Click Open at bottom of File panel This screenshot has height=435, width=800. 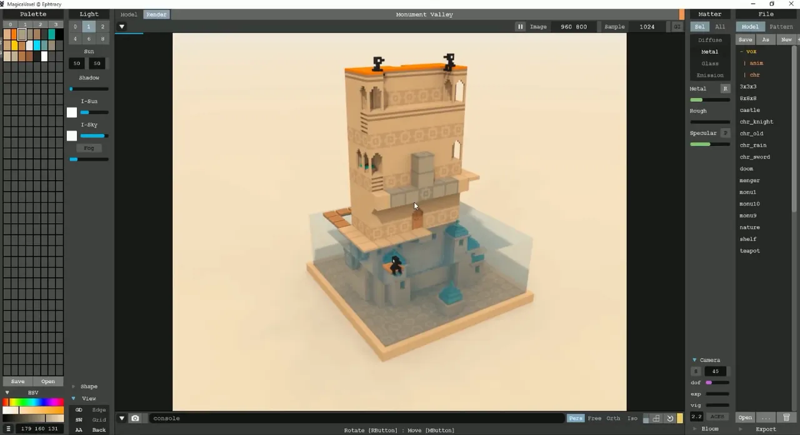[x=745, y=417]
